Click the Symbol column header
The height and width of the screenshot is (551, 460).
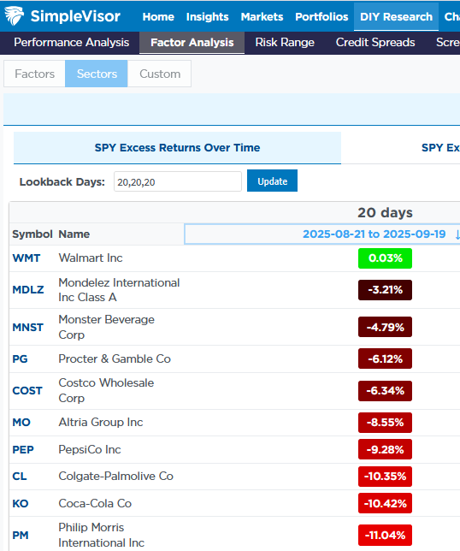(x=32, y=234)
